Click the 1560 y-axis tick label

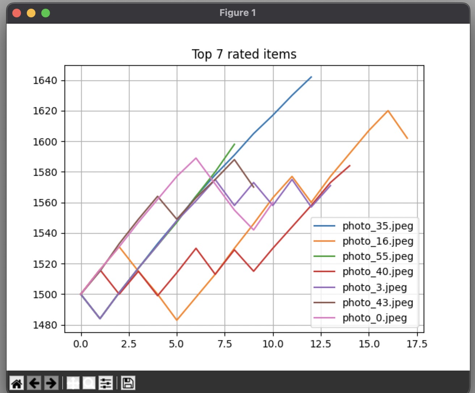45,203
